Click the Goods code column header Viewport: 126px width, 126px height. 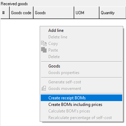[x=21, y=13]
